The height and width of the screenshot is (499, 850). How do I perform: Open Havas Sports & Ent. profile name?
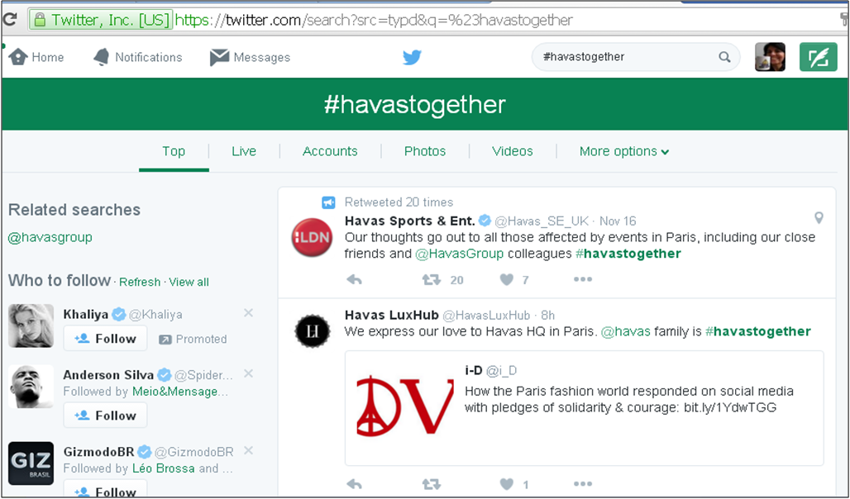click(x=410, y=221)
